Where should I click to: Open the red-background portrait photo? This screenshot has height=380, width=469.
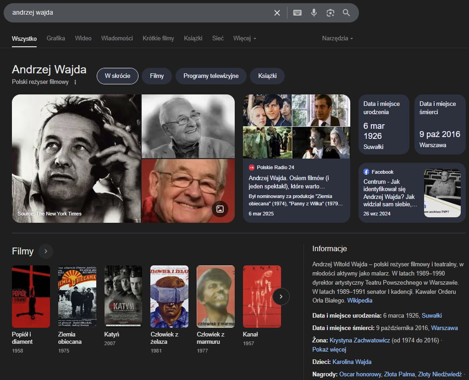click(188, 191)
